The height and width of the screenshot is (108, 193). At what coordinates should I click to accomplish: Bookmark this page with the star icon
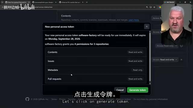click(154, 7)
